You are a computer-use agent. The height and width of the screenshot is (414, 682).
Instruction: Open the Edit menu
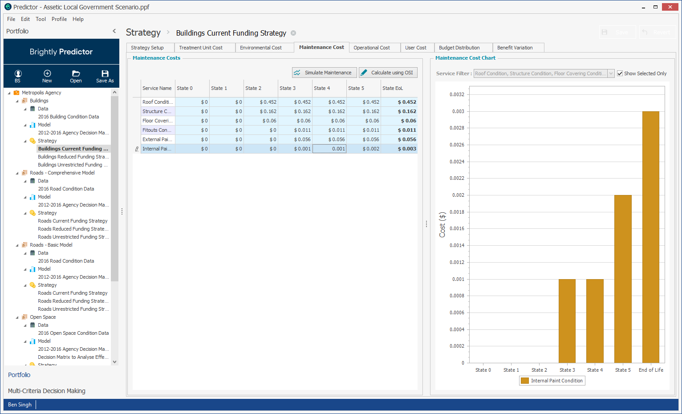(25, 19)
